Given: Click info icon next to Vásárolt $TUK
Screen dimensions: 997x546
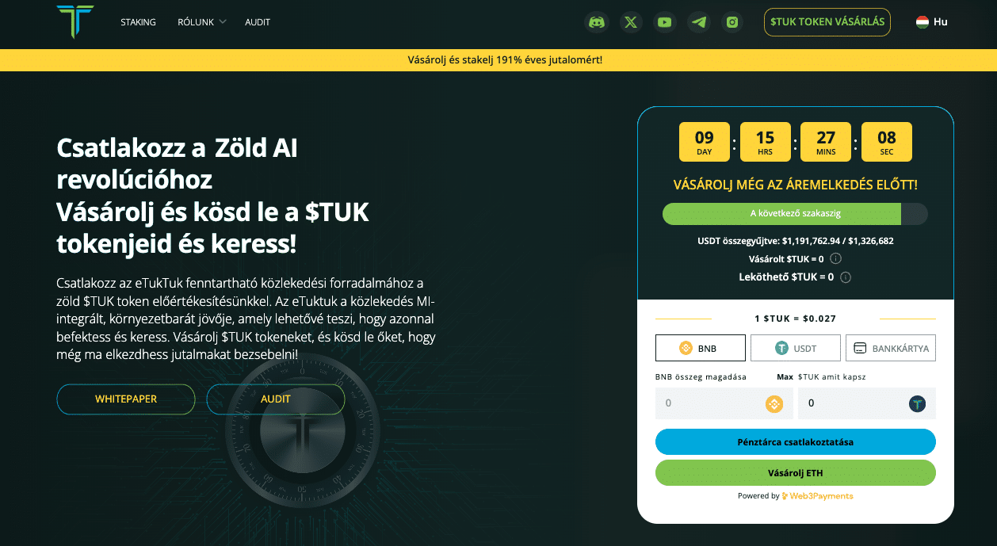Looking at the screenshot, I should [835, 259].
